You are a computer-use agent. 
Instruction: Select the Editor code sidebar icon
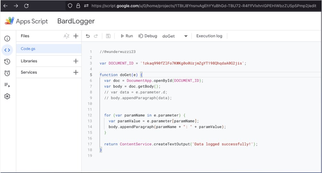pos(7,50)
